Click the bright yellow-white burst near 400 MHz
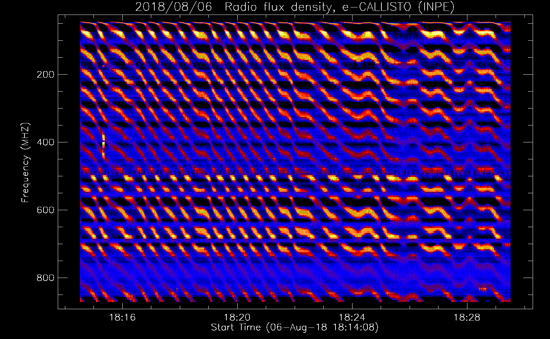 (x=104, y=145)
